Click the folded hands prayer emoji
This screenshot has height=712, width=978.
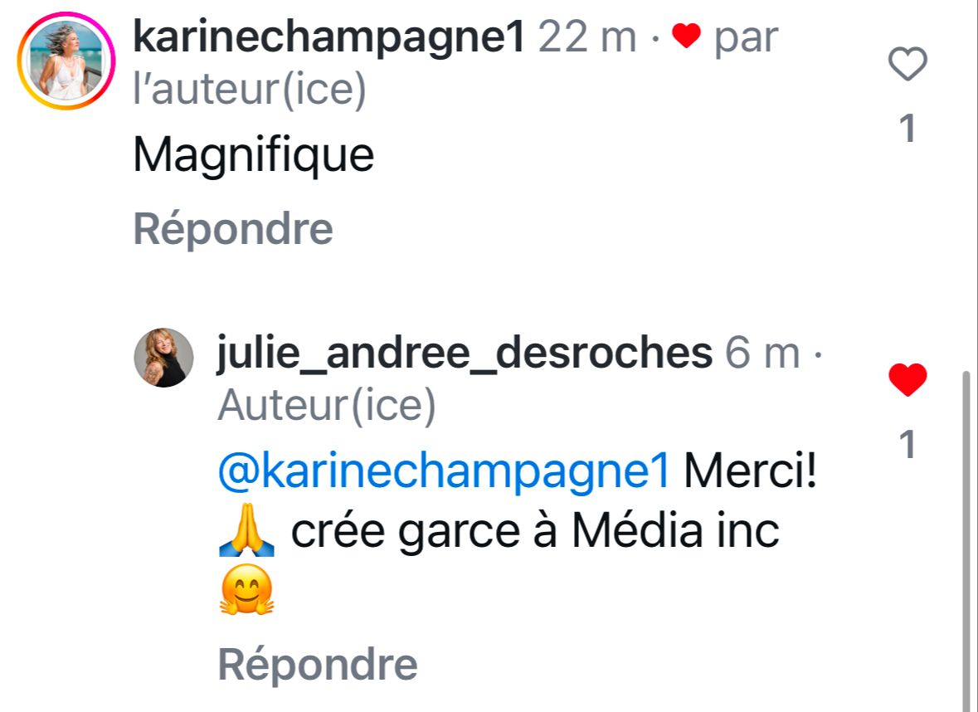(246, 534)
